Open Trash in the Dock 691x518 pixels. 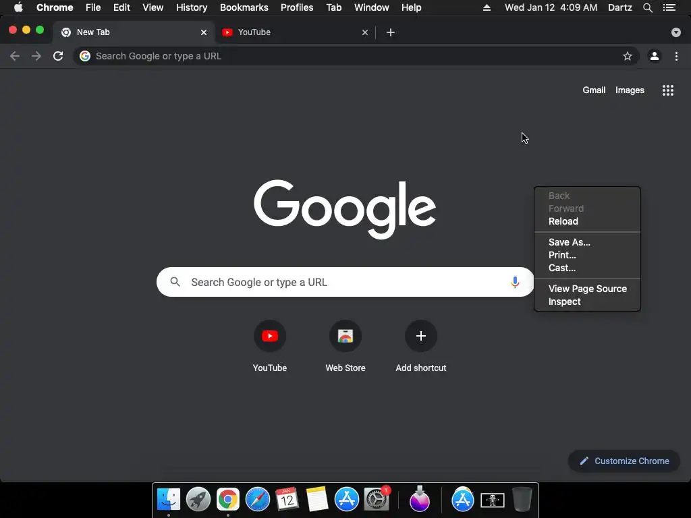click(522, 500)
